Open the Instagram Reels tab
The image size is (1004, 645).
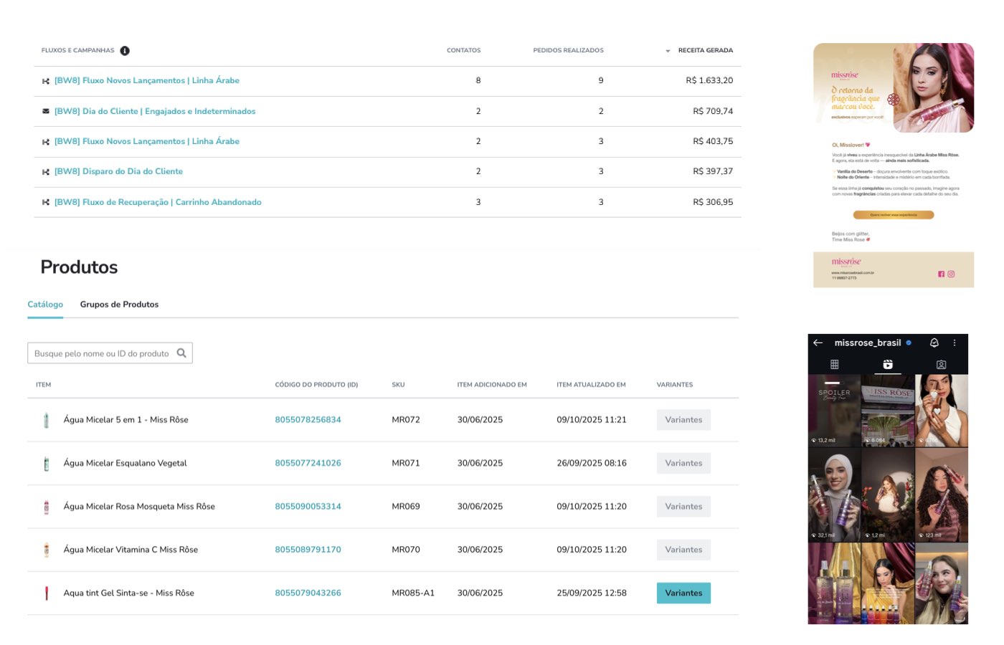pos(888,364)
